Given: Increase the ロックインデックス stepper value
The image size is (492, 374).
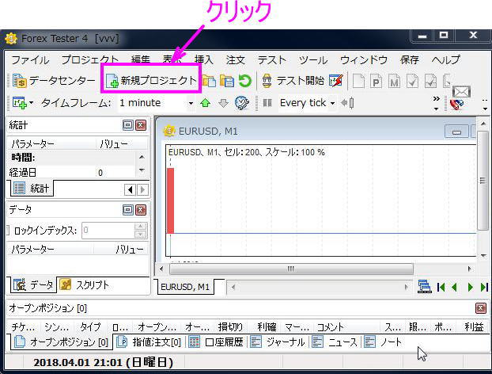Looking at the screenshot, I should pyautogui.click(x=140, y=227).
